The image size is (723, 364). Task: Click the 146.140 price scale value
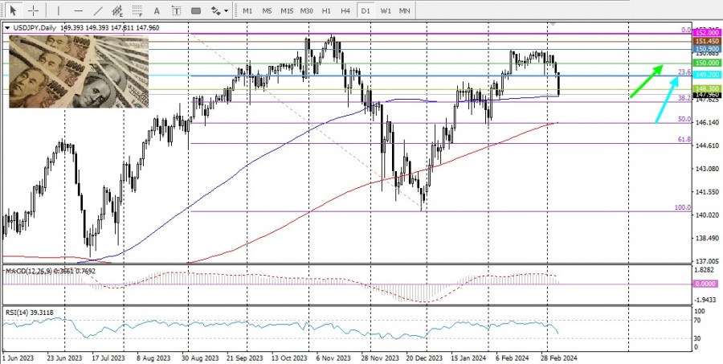(706, 123)
